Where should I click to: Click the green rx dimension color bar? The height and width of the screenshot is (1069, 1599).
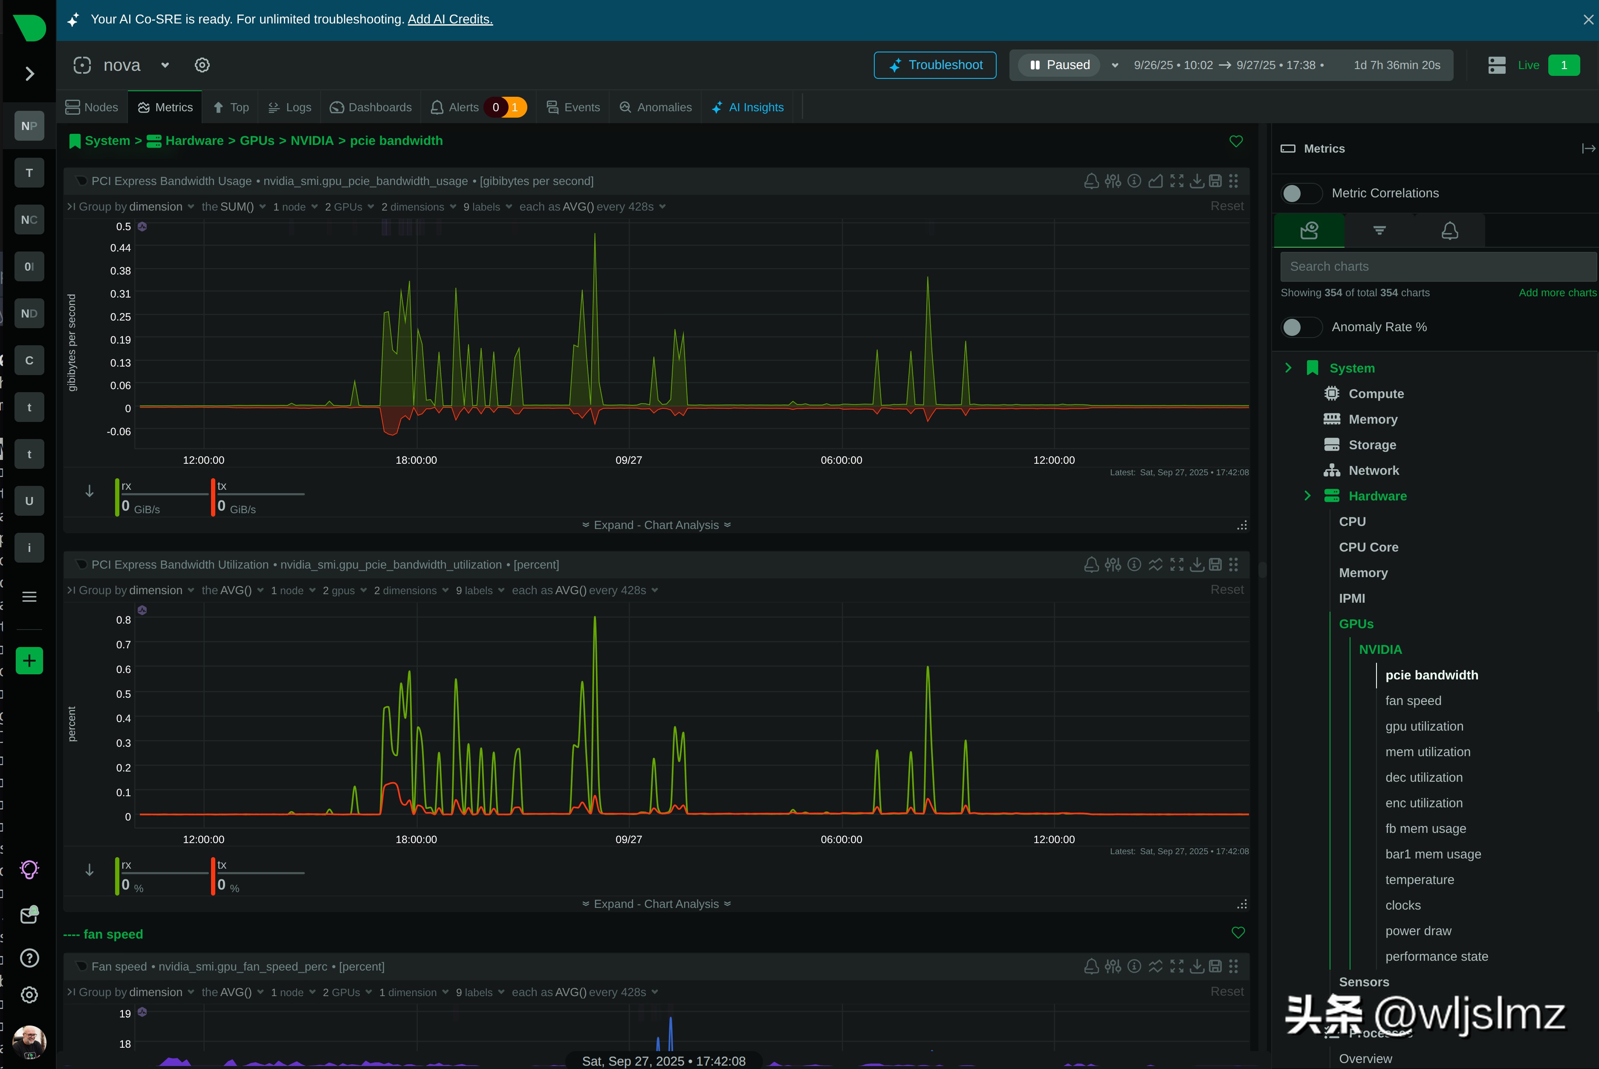point(117,498)
